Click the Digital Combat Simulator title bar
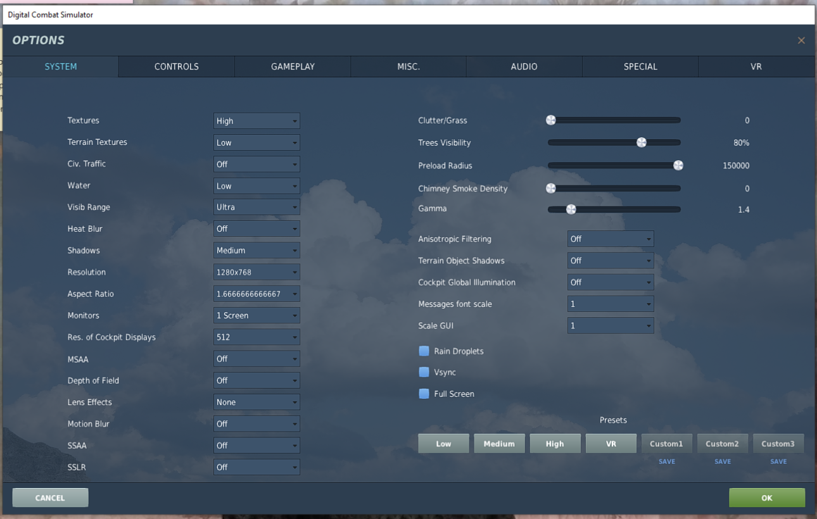This screenshot has height=519, width=817. [x=408, y=15]
